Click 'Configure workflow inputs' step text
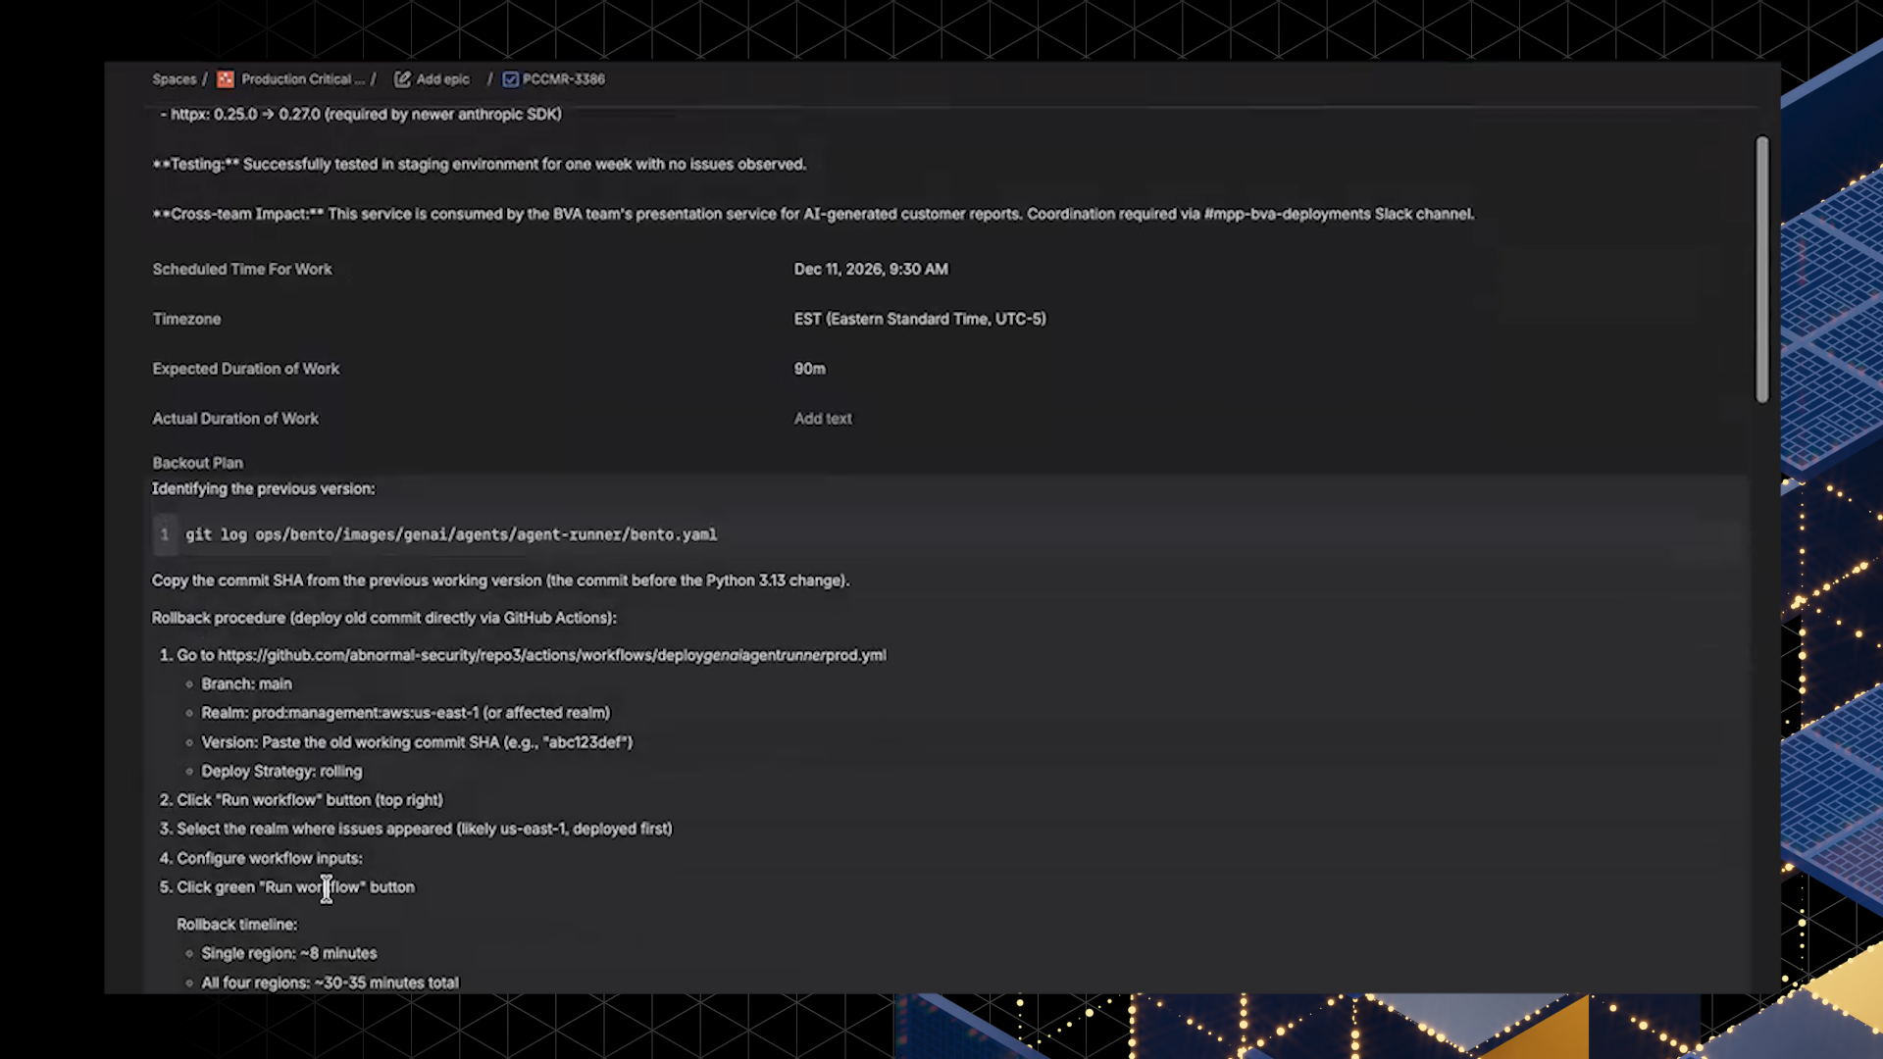The image size is (1883, 1059). (270, 858)
